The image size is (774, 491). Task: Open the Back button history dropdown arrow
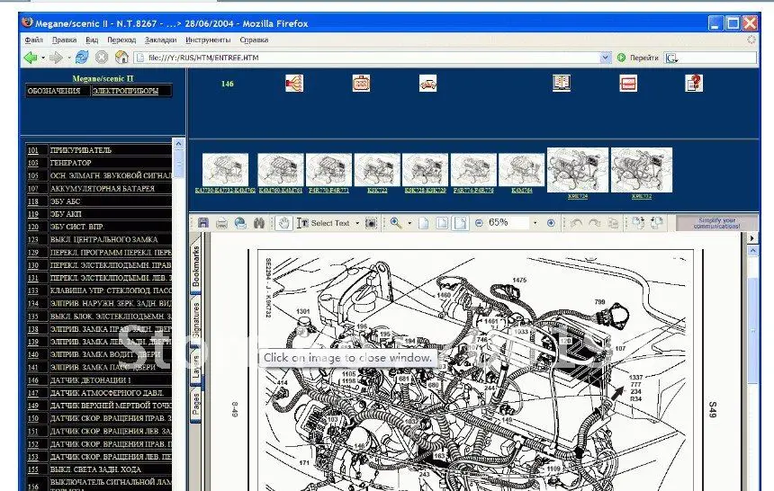click(43, 58)
